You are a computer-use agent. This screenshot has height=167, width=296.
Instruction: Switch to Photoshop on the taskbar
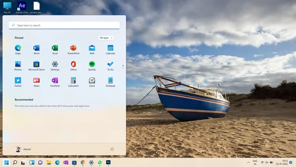click(x=108, y=162)
